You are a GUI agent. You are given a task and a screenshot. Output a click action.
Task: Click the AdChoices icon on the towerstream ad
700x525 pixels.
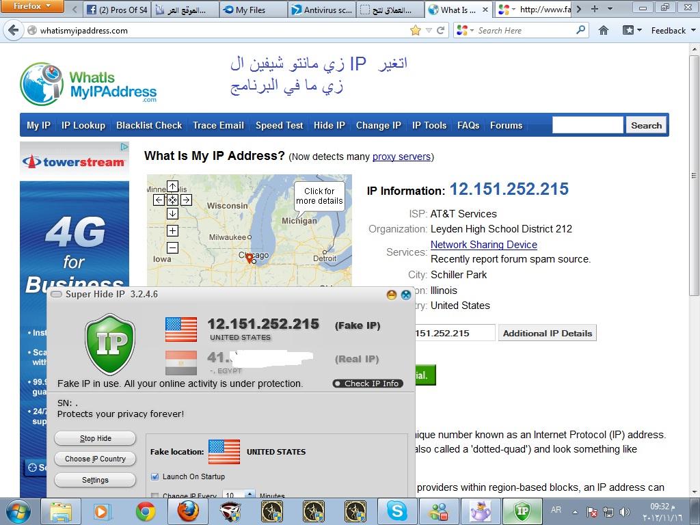(x=124, y=146)
